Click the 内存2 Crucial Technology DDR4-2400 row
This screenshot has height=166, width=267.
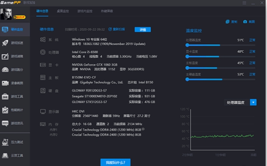pos(106,134)
